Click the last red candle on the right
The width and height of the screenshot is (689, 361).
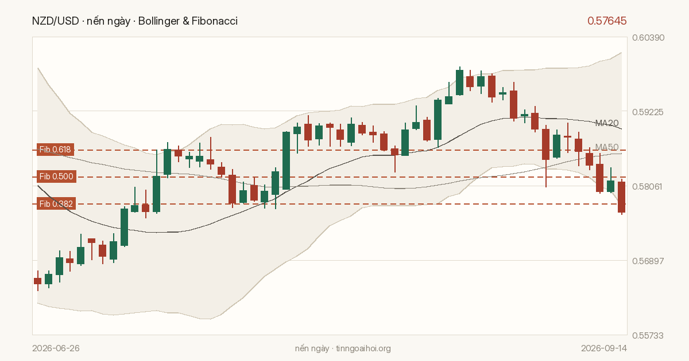[x=621, y=197]
